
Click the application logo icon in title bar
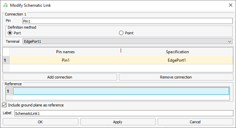[6, 5]
